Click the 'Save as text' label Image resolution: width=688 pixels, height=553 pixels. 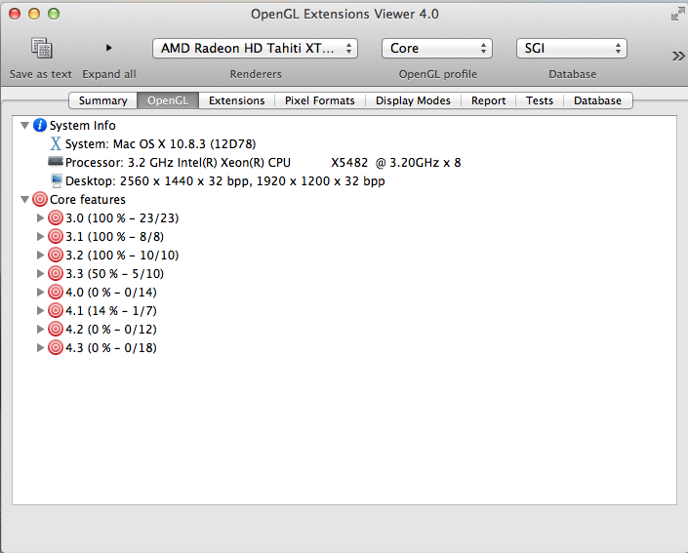(x=41, y=74)
